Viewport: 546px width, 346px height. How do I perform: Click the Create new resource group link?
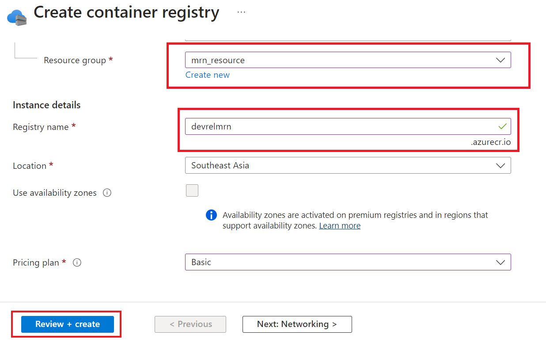207,75
